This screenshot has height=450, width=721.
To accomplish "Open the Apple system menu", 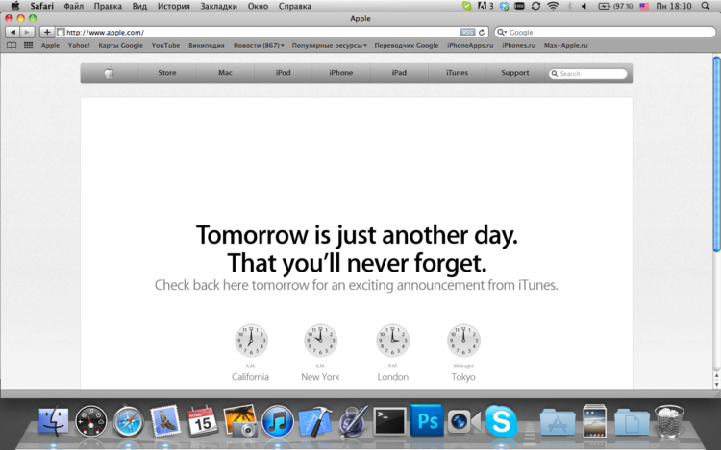I will click(x=15, y=6).
